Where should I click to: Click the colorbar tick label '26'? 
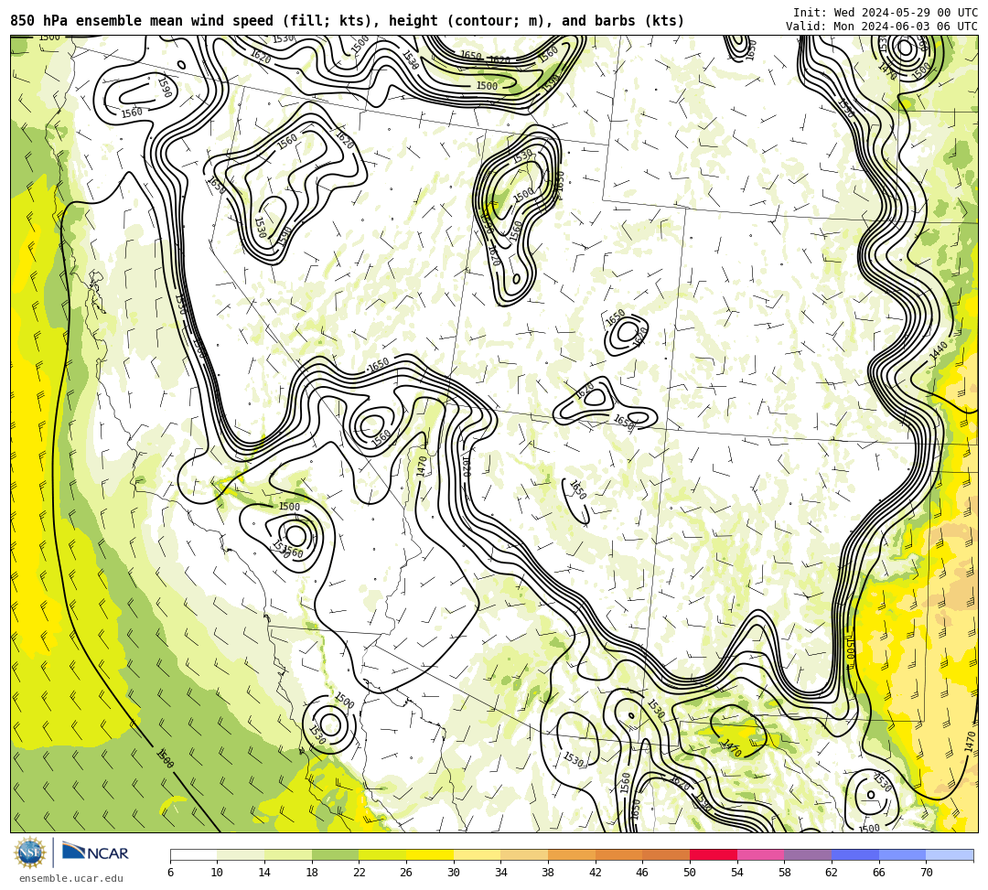[406, 873]
